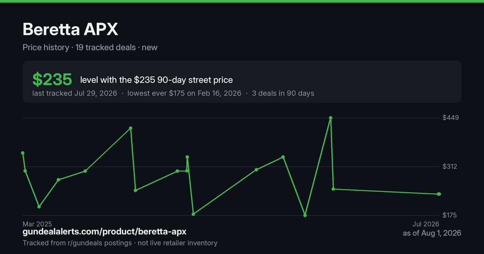Click the Beretta APX title
Viewport: 484px width, 254px height.
click(71, 30)
